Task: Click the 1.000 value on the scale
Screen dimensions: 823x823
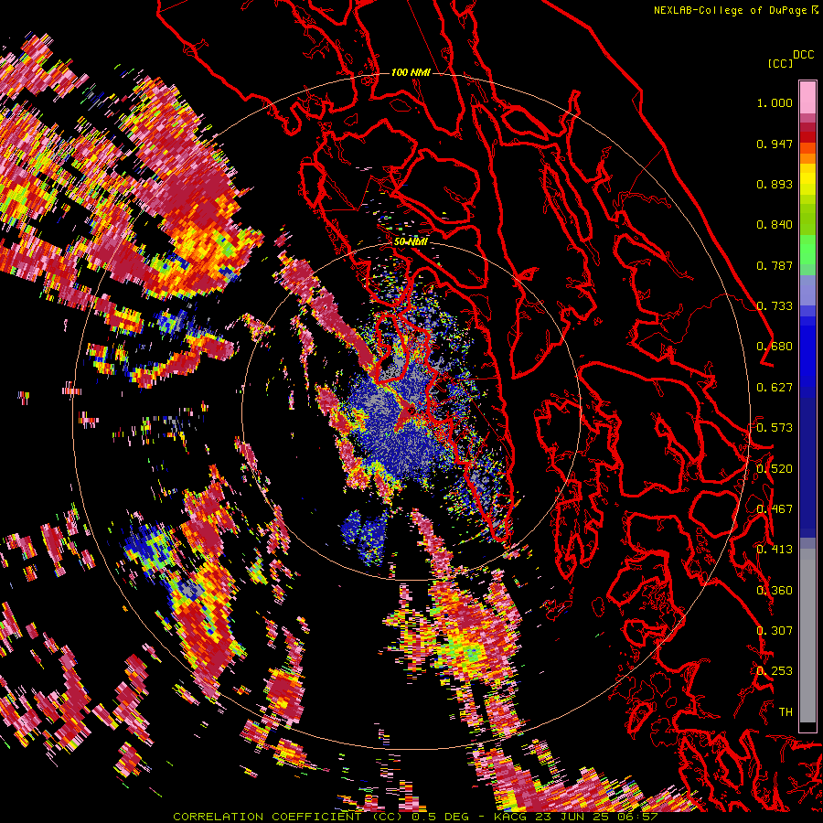Action: [x=775, y=102]
